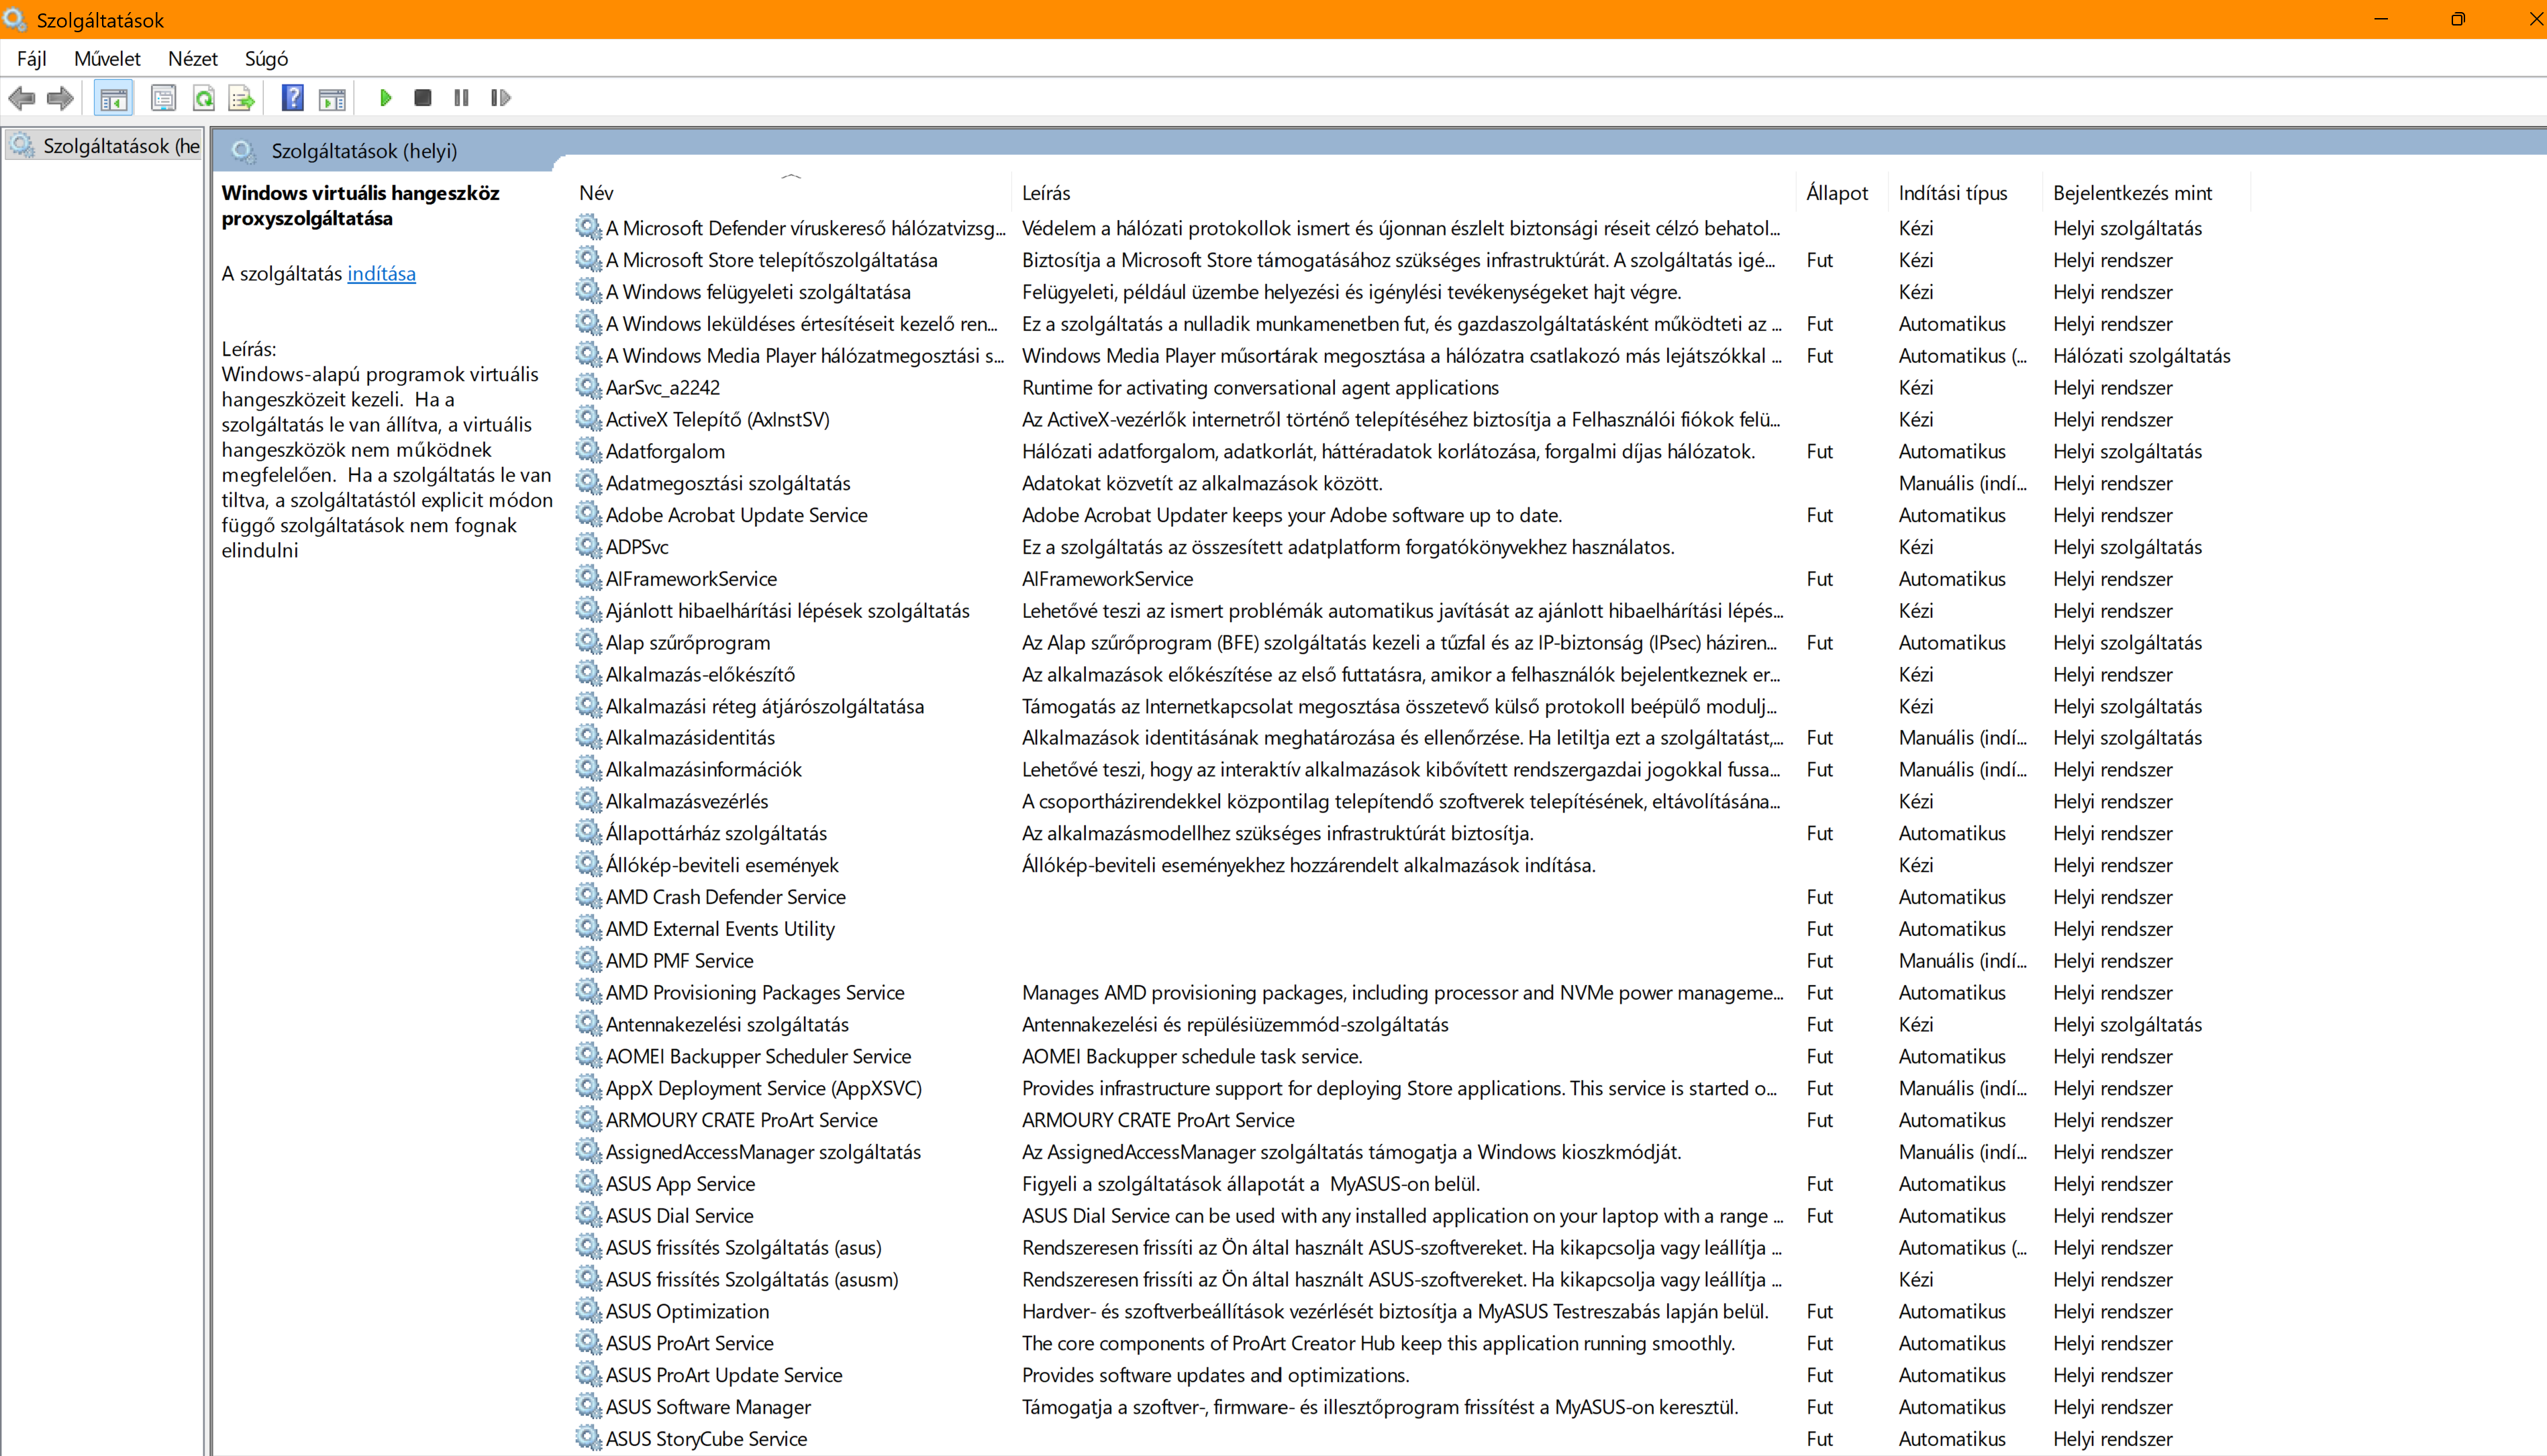Click the Refresh toolbar icon

(204, 98)
